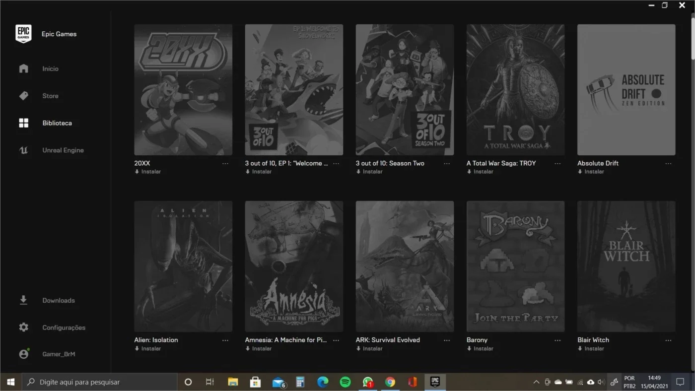Expand options menu for Barony
The image size is (695, 391).
[557, 340]
